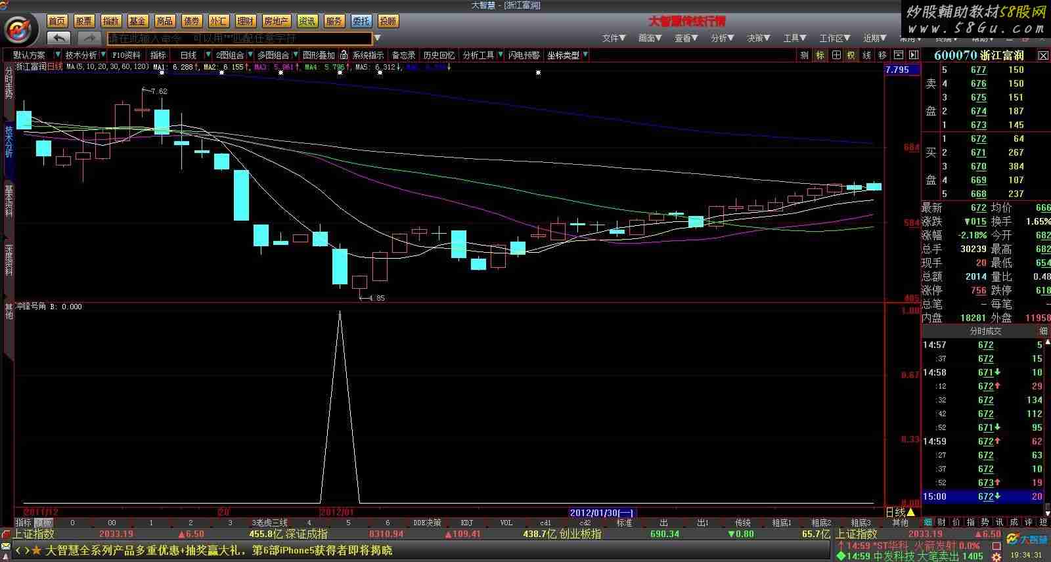Viewport: 1051px width, 562px height.
Task: Open the 工作区 menu
Action: [x=835, y=38]
